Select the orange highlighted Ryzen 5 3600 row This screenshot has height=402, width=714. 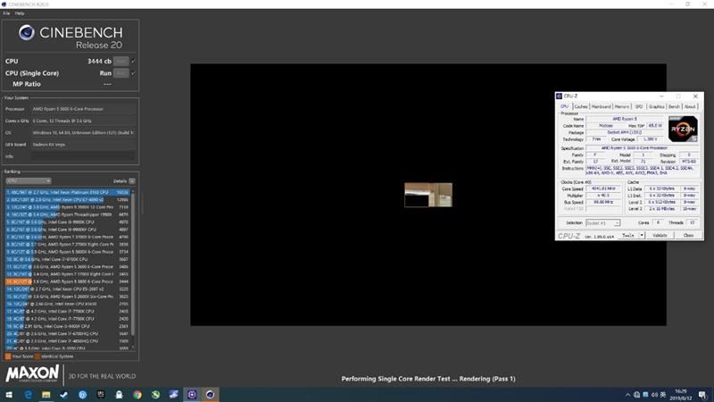pyautogui.click(x=68, y=281)
